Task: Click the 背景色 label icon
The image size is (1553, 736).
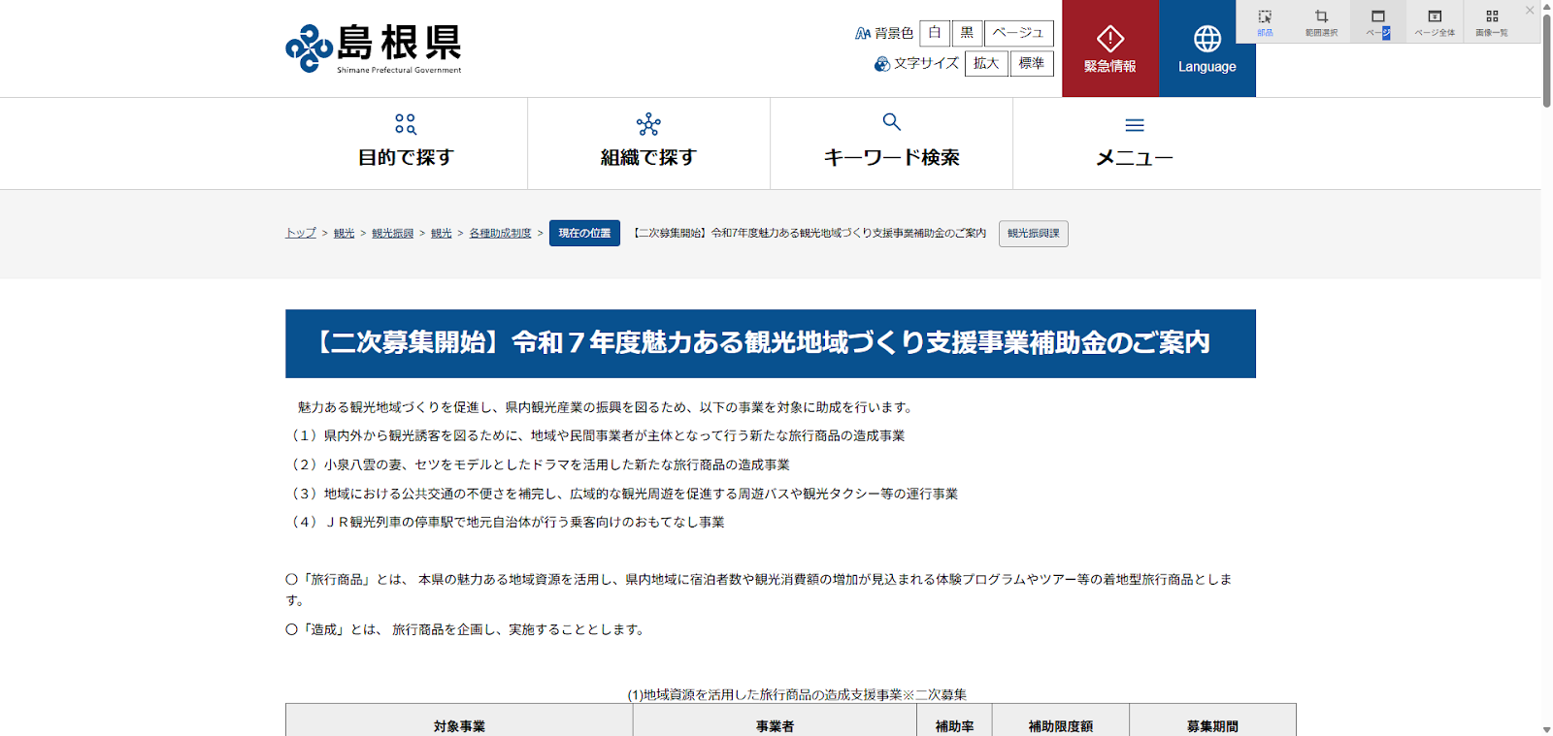Action: (x=863, y=33)
